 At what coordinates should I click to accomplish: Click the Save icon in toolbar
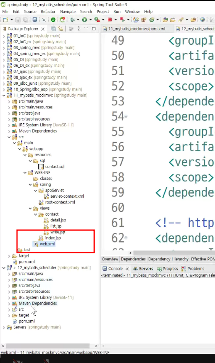click(18, 20)
